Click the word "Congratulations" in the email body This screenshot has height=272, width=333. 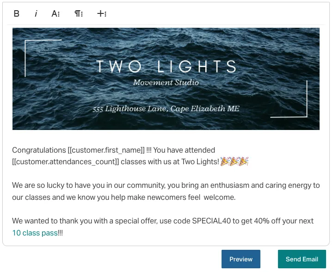pos(39,150)
